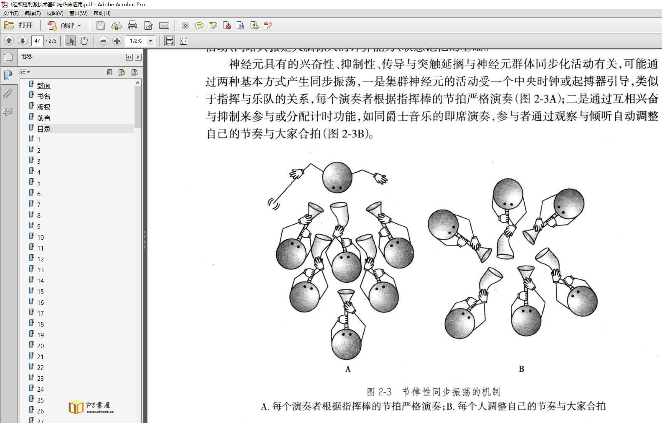Jump to bookmark 19
662x423 pixels.
pyautogui.click(x=41, y=335)
